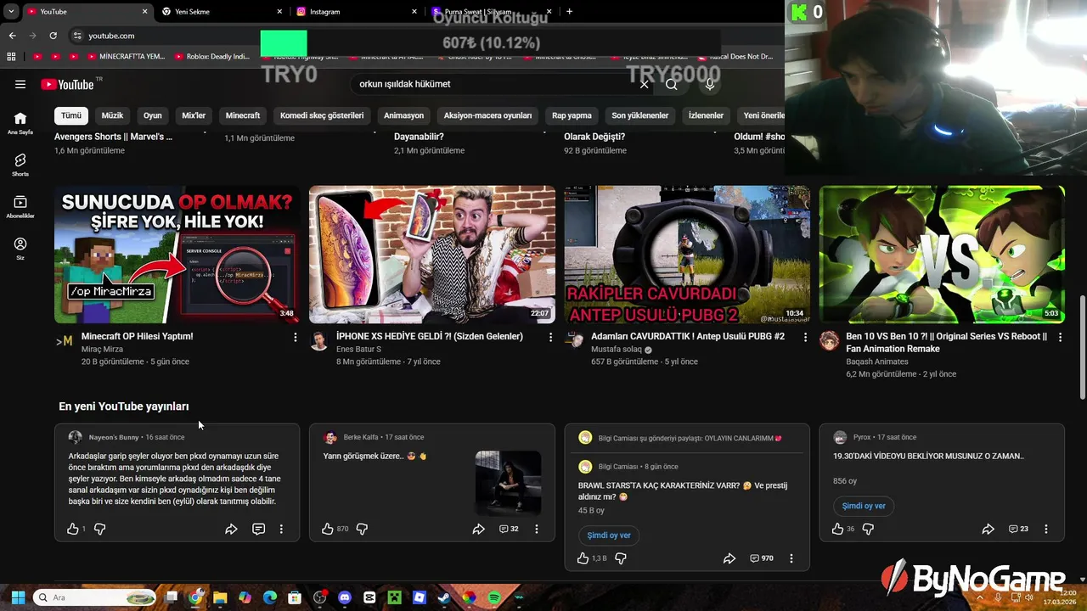Open options menu for iPhone XS video
The height and width of the screenshot is (611, 1087).
(550, 337)
